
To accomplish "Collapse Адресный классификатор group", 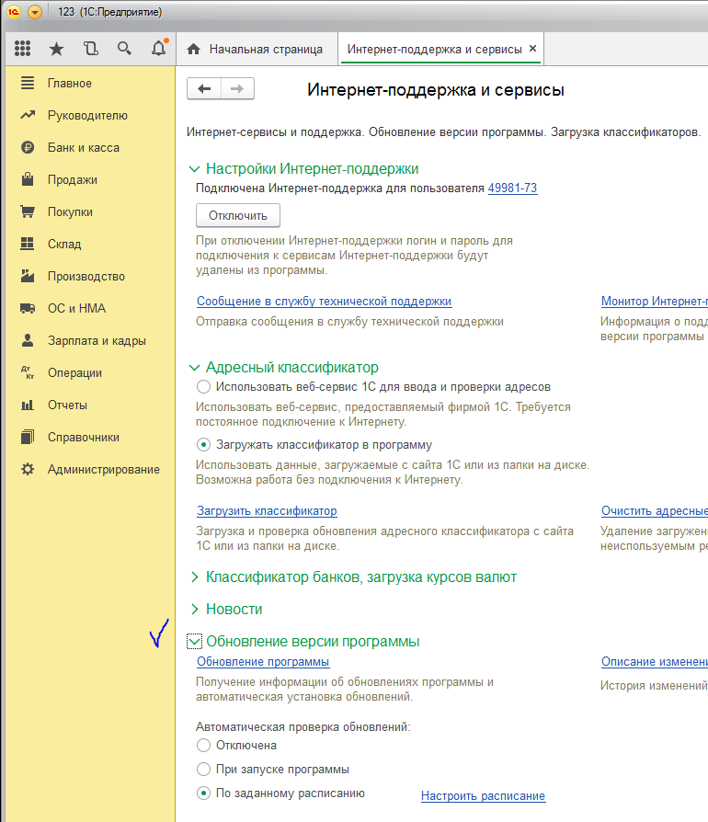I will point(194,368).
